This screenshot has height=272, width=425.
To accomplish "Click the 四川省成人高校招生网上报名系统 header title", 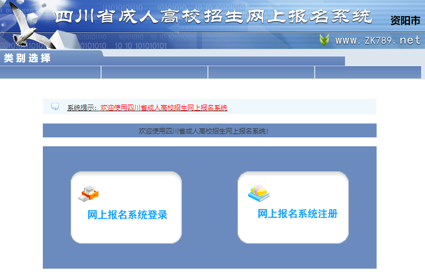I will (x=213, y=16).
